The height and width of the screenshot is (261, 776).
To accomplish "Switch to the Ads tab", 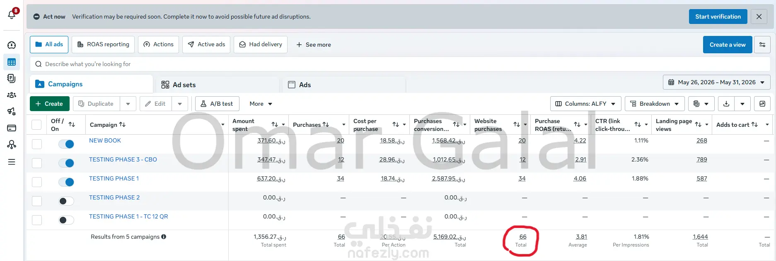I will pyautogui.click(x=344, y=85).
